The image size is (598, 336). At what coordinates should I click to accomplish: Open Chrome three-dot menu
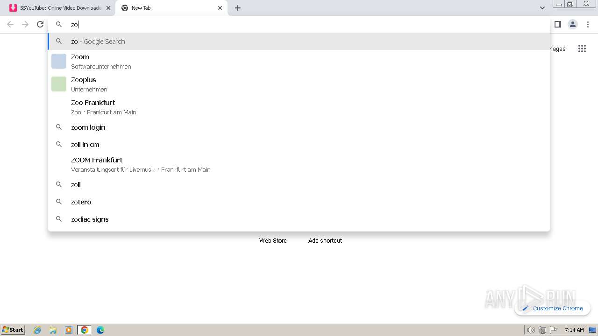[588, 24]
